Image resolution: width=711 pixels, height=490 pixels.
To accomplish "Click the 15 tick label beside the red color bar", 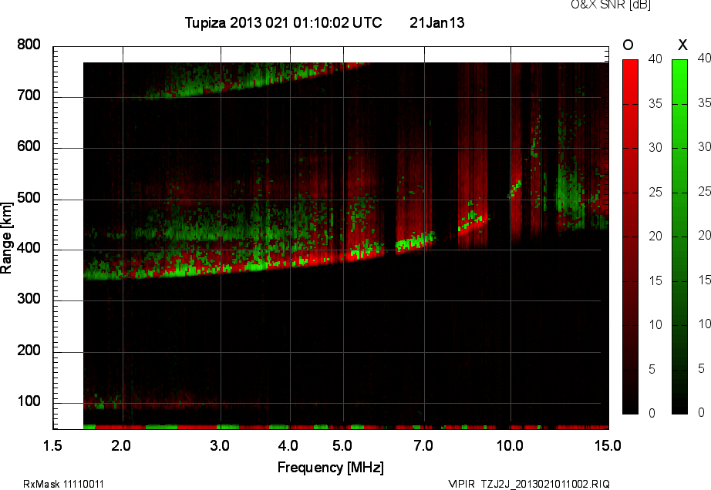I will pyautogui.click(x=655, y=280).
